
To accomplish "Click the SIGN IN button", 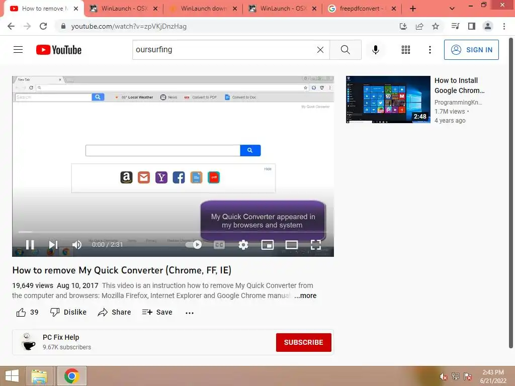I will pyautogui.click(x=471, y=50).
